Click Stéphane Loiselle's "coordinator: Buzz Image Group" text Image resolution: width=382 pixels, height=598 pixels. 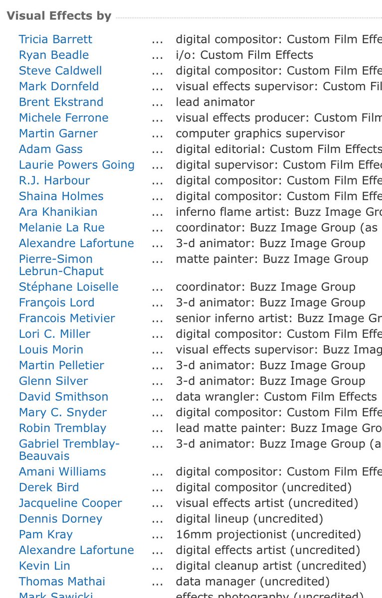tap(265, 287)
